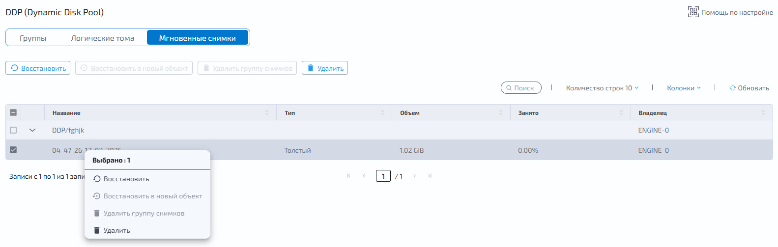The width and height of the screenshot is (778, 247).
Task: Toggle the select-all header checkbox
Action: (x=13, y=112)
